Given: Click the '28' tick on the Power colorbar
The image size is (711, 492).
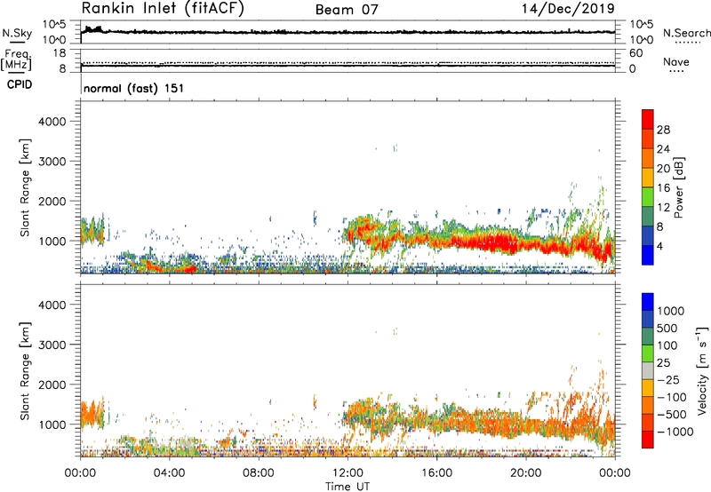Looking at the screenshot, I should click(663, 130).
